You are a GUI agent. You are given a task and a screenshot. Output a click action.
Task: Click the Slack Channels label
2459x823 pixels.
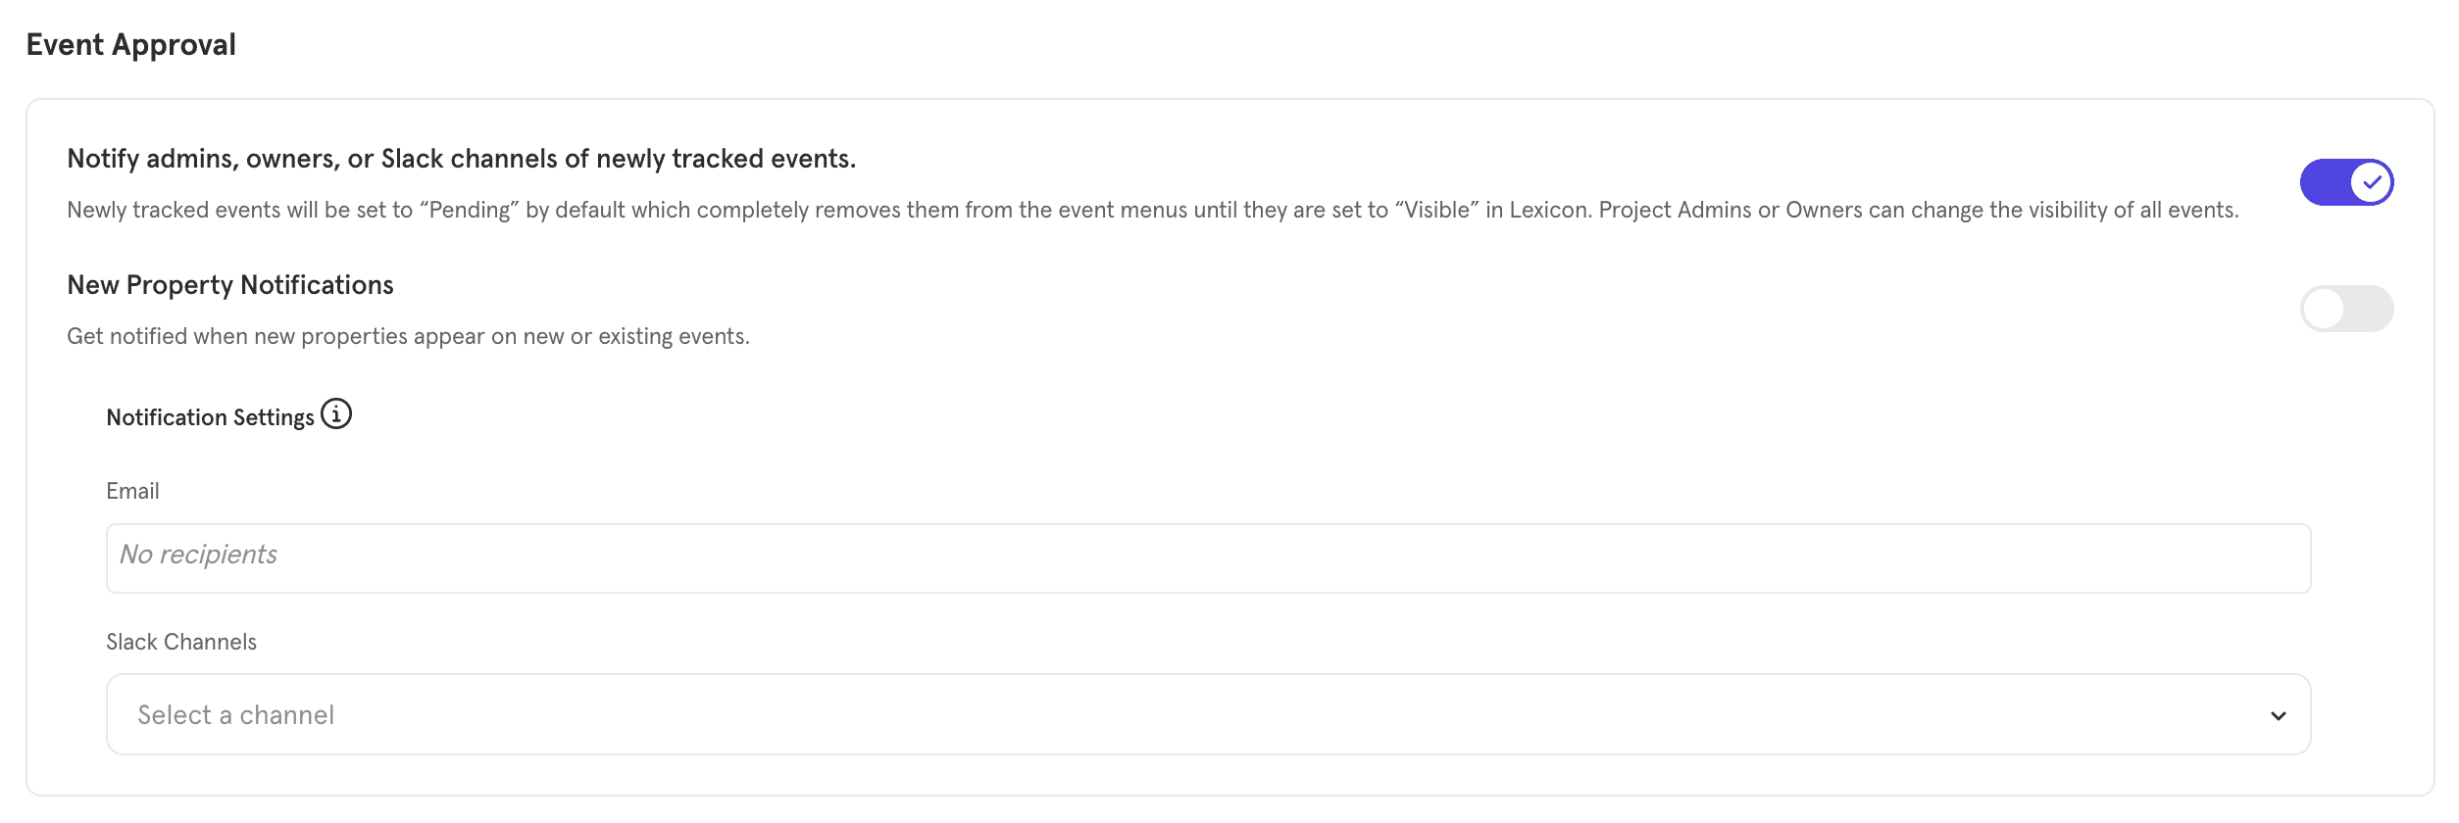pyautogui.click(x=180, y=642)
